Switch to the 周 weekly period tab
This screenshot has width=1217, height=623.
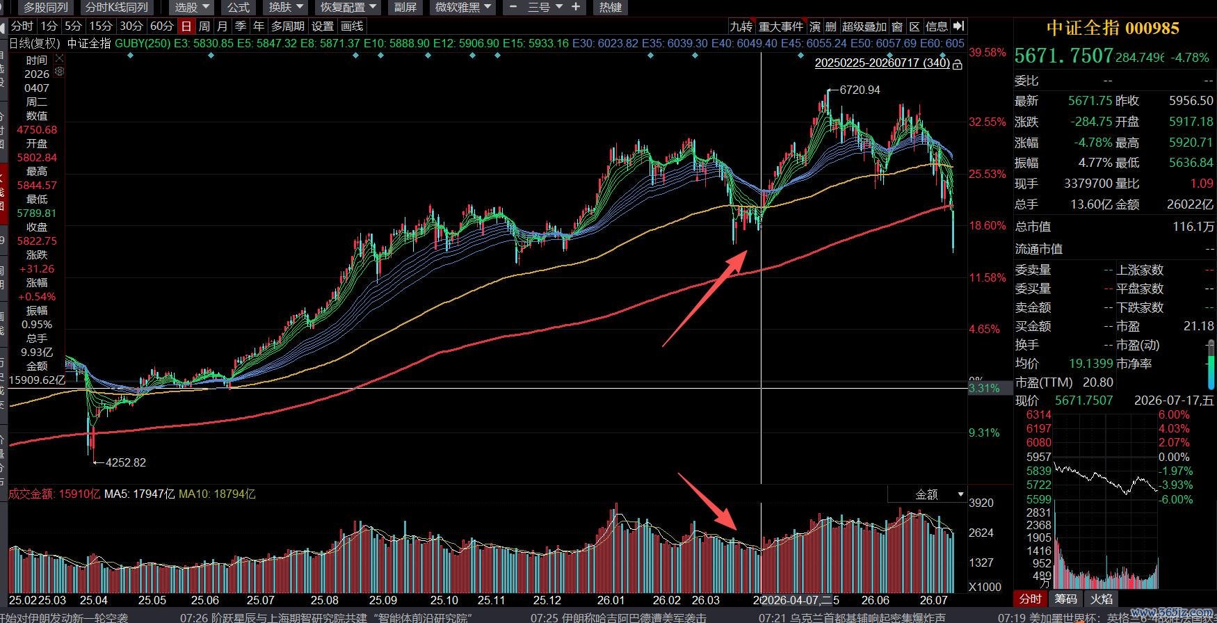pos(204,26)
